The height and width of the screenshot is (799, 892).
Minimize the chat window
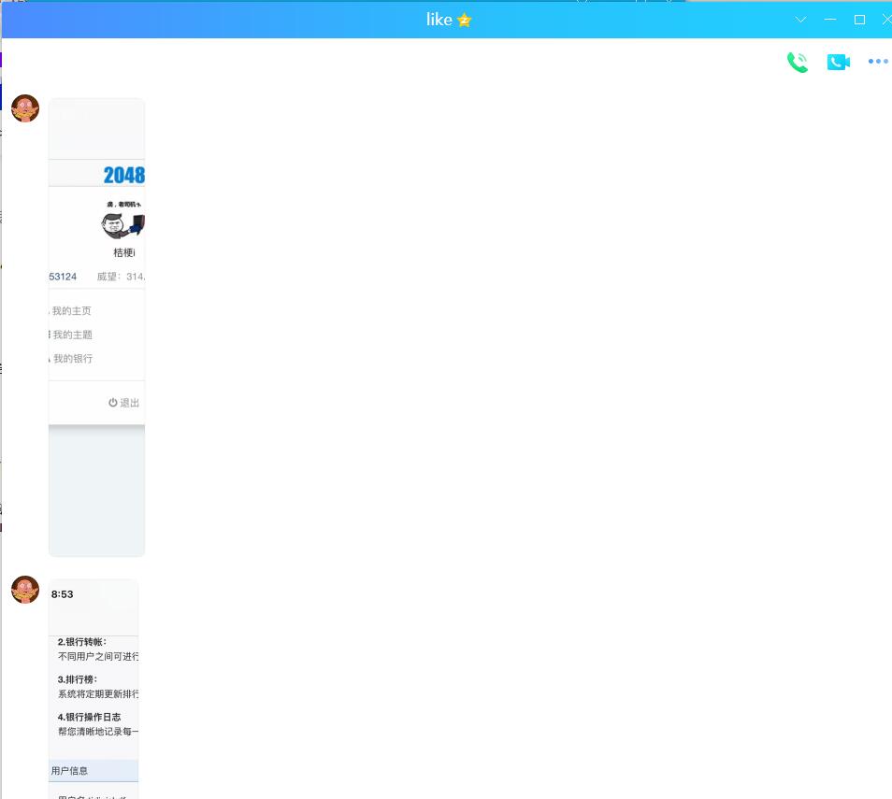click(830, 20)
